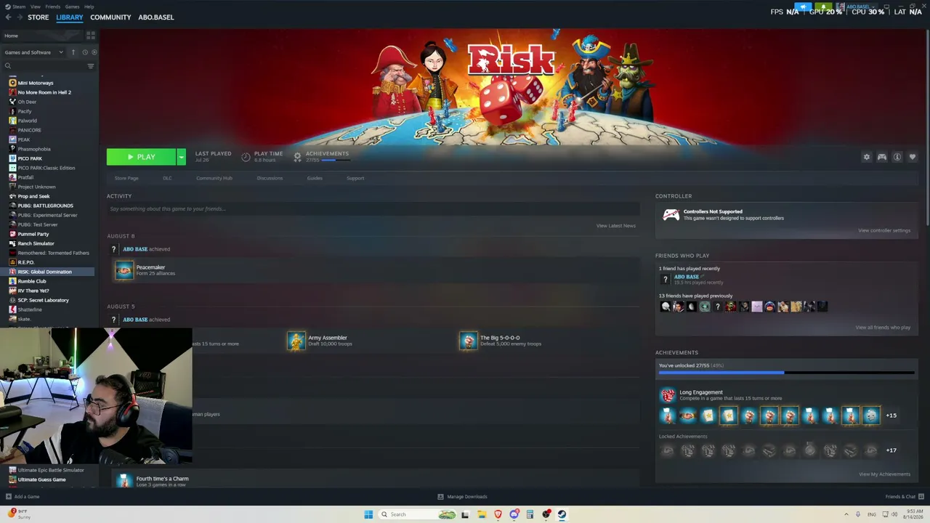This screenshot has width=930, height=523.
Task: Click the Peacemaker achievement icon
Action: [x=124, y=270]
